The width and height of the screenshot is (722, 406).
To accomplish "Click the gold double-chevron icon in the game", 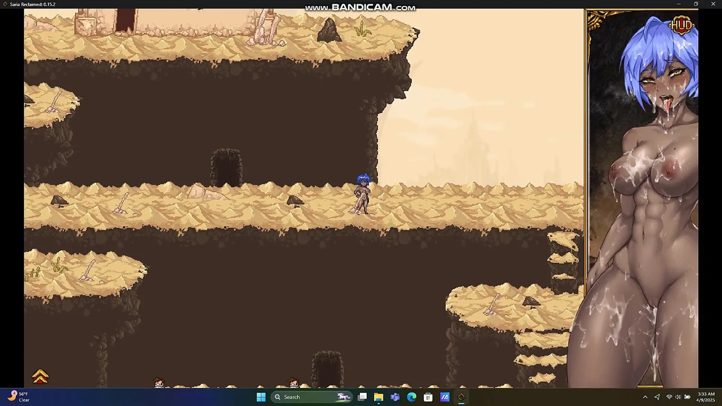I will [40, 376].
